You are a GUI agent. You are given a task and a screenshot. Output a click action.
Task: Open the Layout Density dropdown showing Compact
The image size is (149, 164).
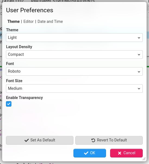[x=74, y=54]
